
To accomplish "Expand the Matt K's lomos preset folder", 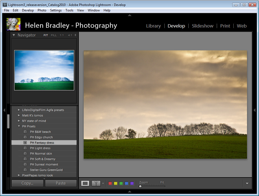I will click(19, 115).
